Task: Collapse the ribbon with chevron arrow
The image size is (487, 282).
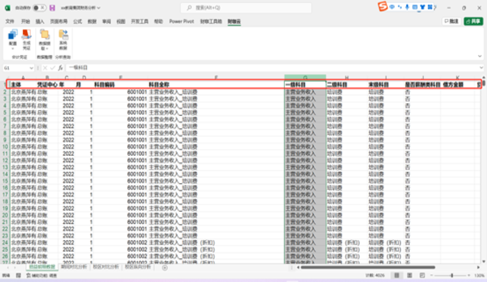Action: click(480, 56)
